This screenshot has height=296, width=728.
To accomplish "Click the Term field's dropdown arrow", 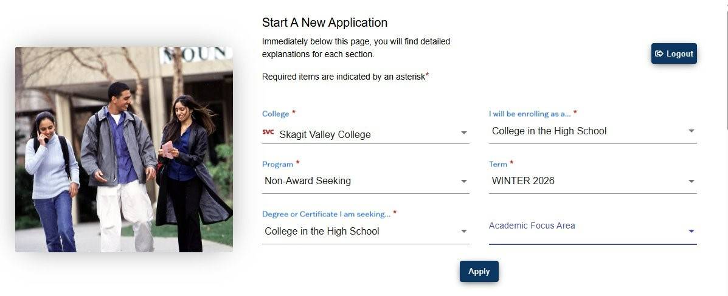I will [x=691, y=181].
